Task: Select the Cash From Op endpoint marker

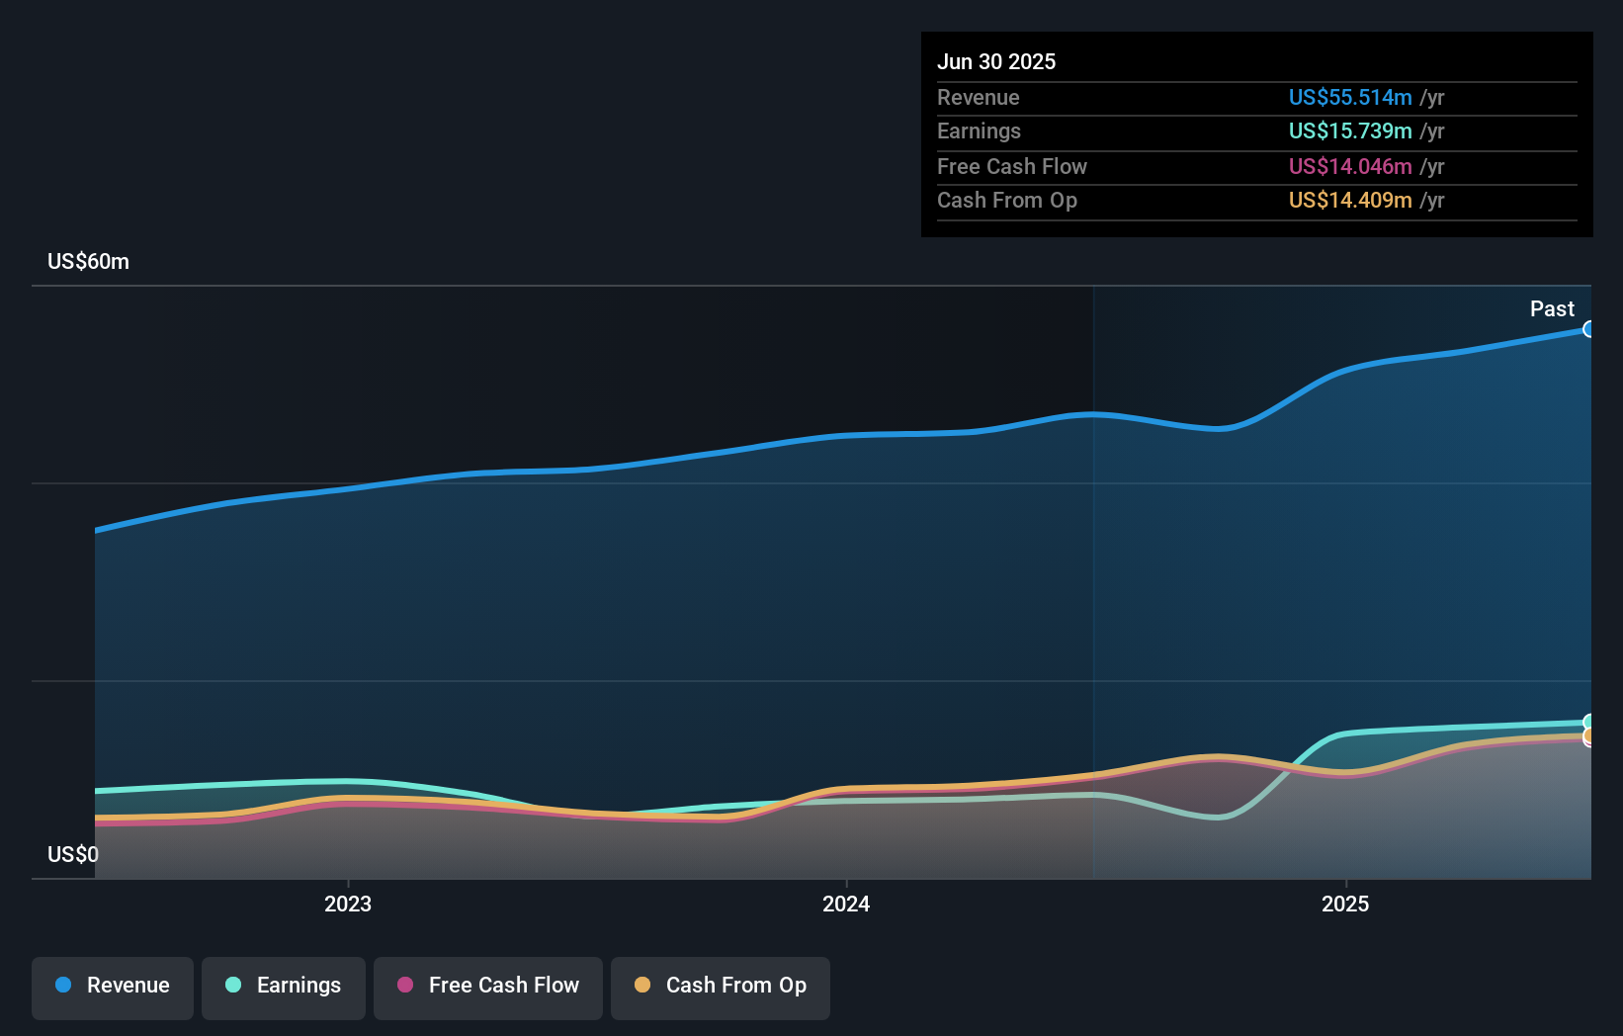Action: coord(1589,736)
